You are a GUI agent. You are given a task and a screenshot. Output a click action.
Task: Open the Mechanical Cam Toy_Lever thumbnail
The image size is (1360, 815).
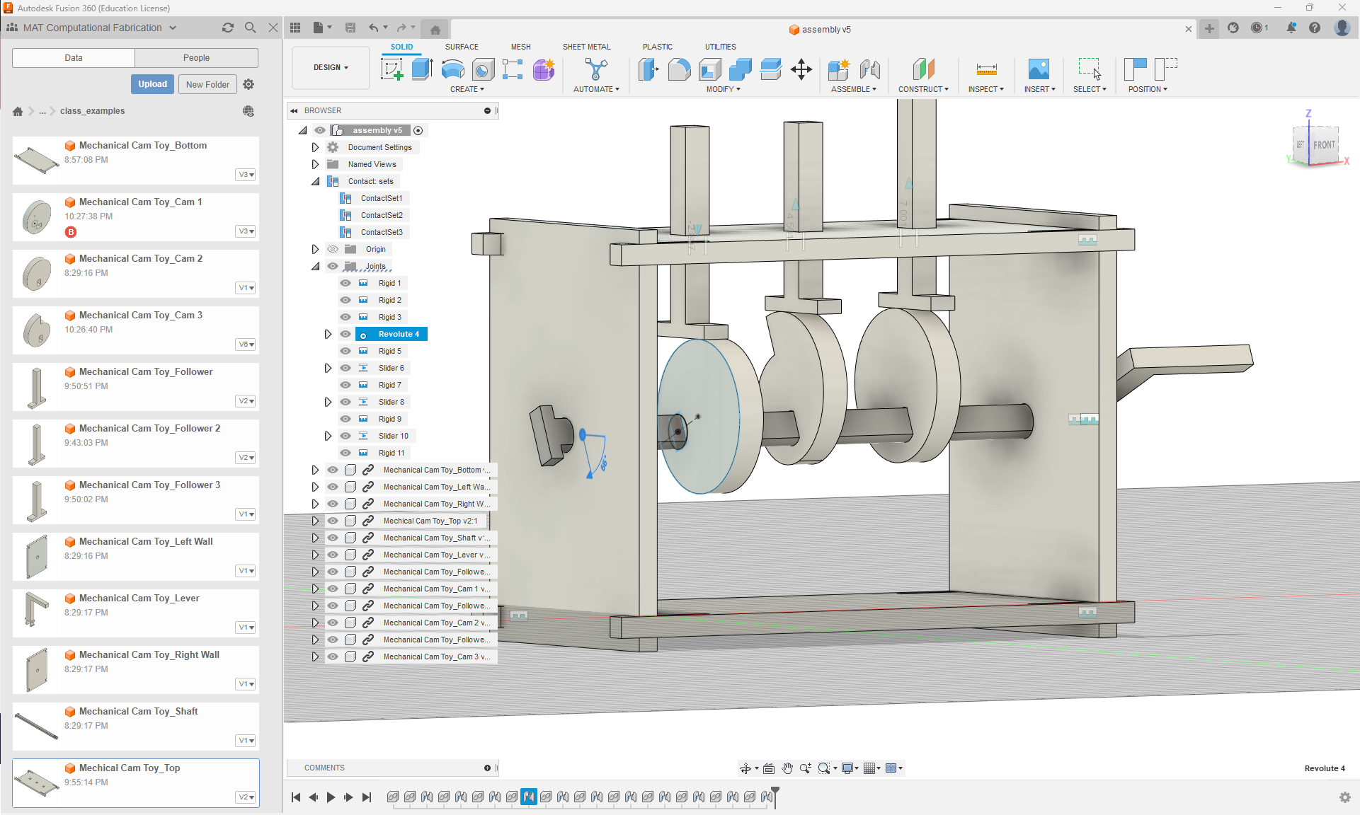pyautogui.click(x=36, y=609)
